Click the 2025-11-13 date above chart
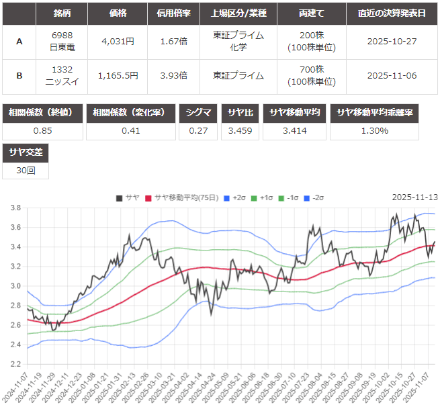 tap(414, 197)
